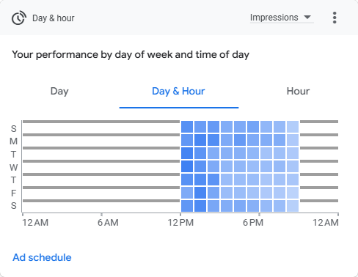This screenshot has height=277, width=358.
Task: Select the Day & Hour tab
Action: [178, 92]
